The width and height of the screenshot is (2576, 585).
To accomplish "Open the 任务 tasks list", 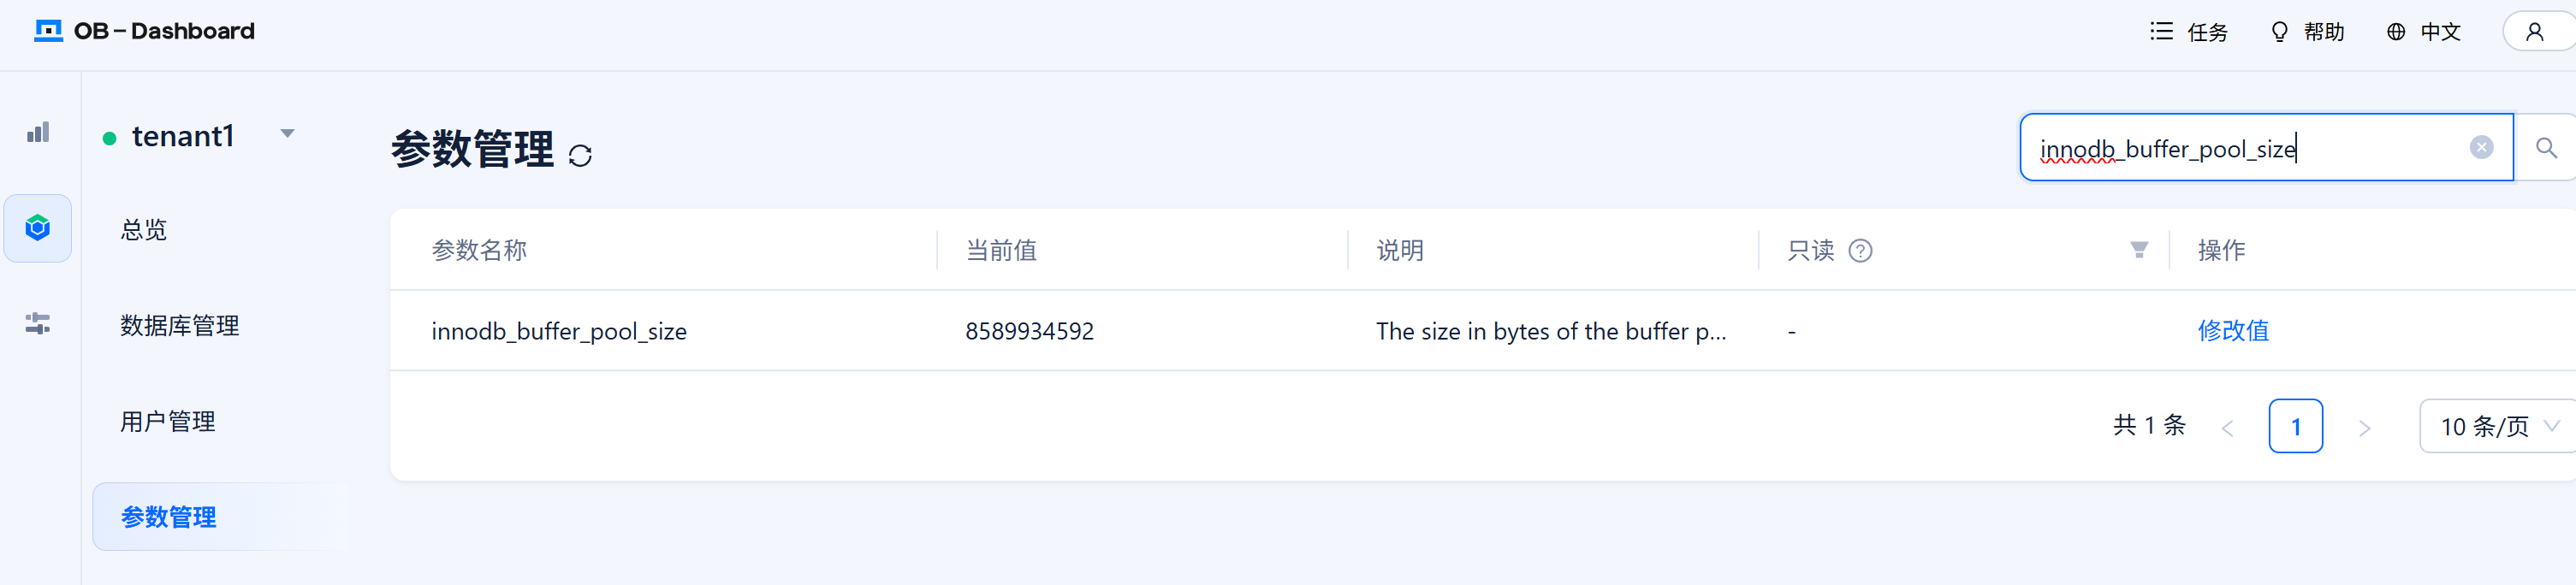I will point(2189,32).
